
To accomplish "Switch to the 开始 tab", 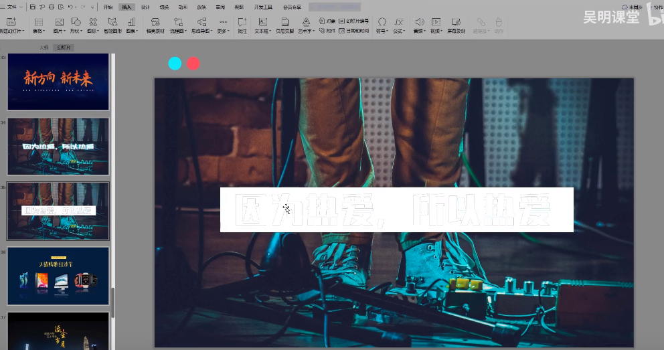I will pyautogui.click(x=108, y=7).
